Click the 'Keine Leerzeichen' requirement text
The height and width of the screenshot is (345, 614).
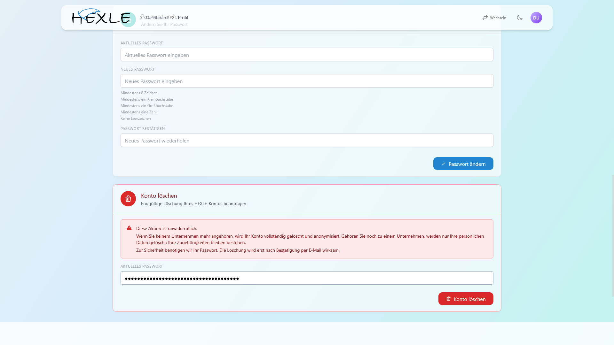click(136, 119)
